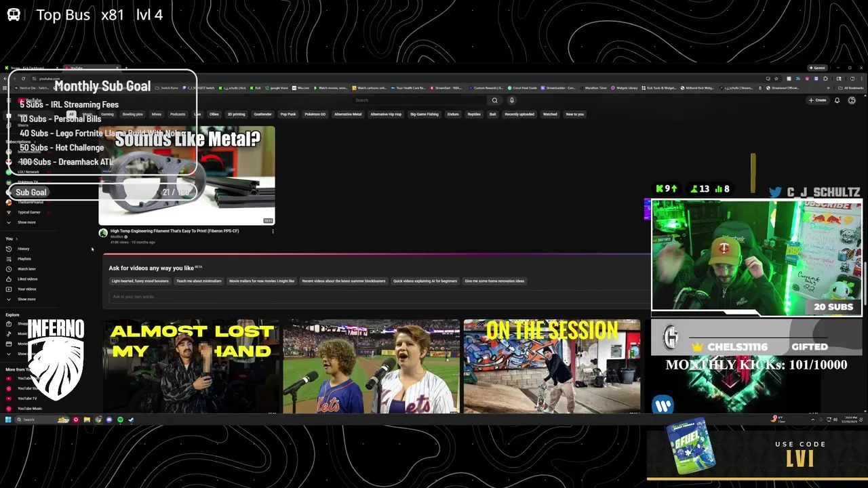Click the Create button on YouTube
The height and width of the screenshot is (488, 868).
817,100
